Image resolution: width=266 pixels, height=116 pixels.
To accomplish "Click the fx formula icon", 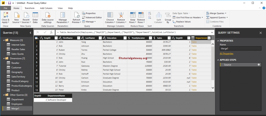I will coord(51,32).
